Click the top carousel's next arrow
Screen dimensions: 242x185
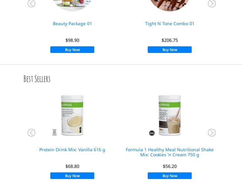tap(212, 3)
